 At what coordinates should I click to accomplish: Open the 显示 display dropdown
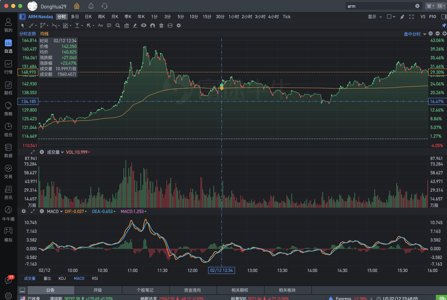coord(375,17)
